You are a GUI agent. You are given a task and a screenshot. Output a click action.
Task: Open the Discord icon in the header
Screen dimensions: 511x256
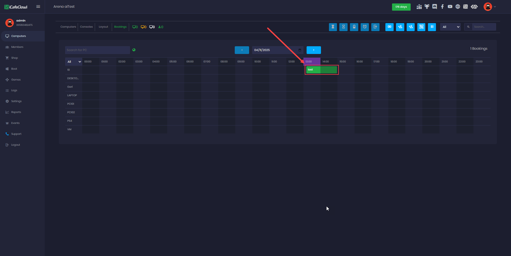click(x=435, y=7)
